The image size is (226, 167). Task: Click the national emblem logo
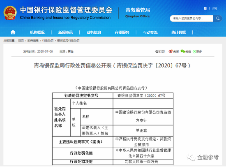click(10, 13)
